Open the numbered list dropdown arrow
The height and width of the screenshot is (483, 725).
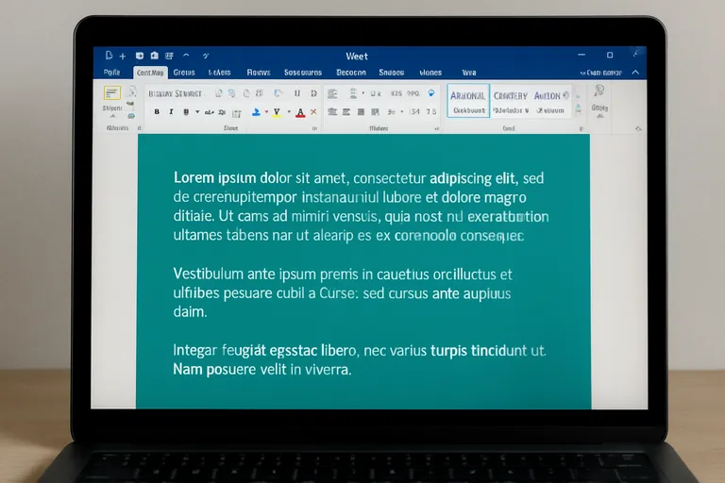[362, 93]
